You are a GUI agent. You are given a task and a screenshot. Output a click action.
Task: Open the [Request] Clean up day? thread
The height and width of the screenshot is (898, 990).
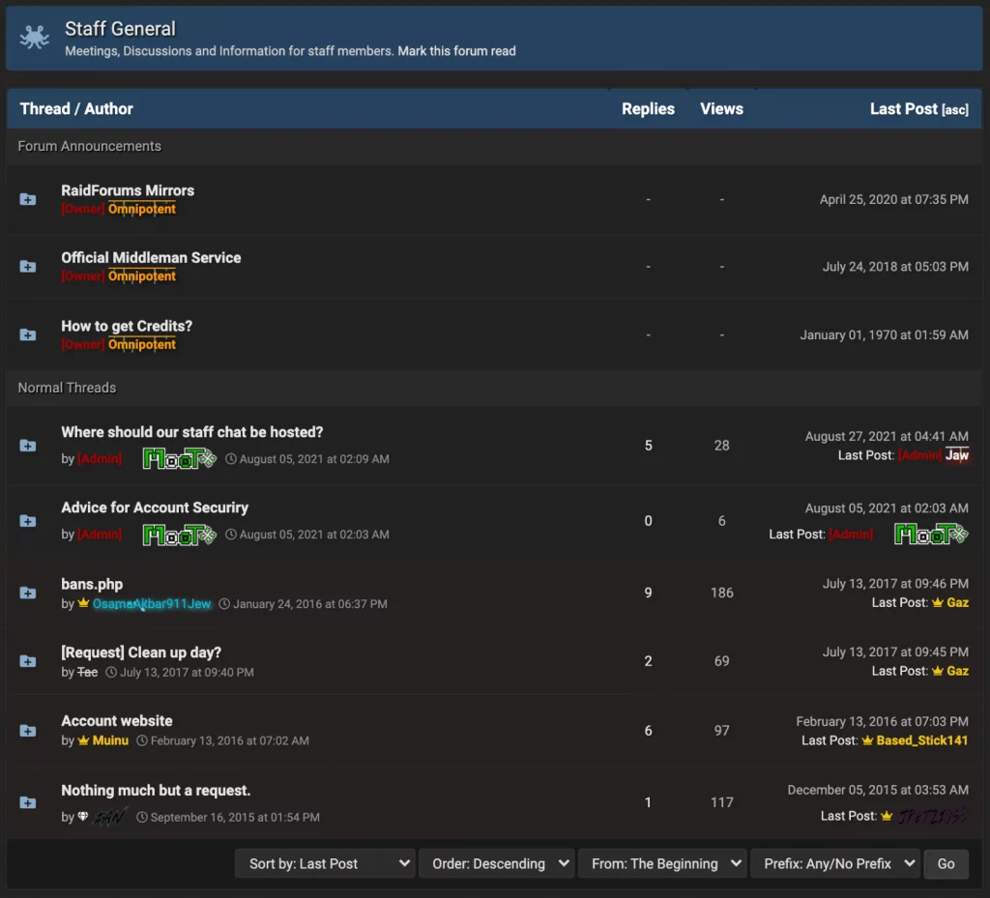[141, 652]
